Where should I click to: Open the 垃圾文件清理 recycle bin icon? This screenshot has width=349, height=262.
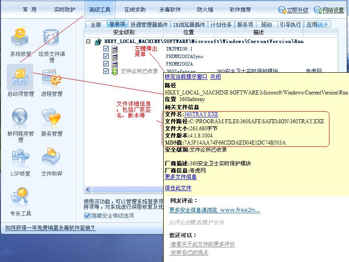tap(51, 37)
